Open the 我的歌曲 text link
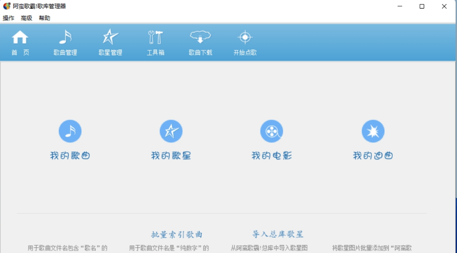 [x=70, y=155]
